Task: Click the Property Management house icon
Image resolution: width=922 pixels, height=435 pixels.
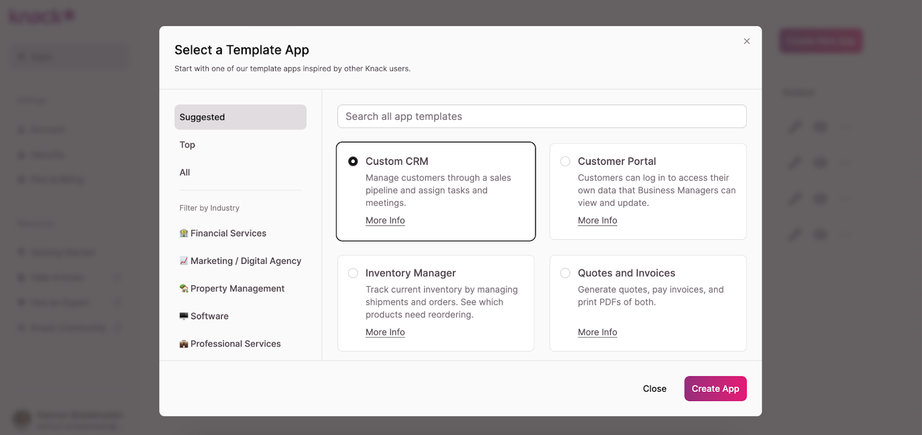Action: 184,289
